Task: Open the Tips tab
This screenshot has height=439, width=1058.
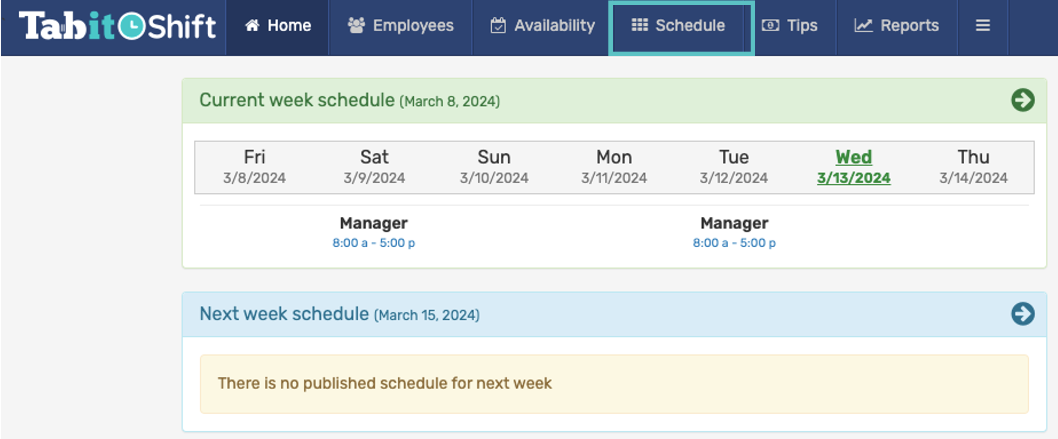Action: coord(802,25)
